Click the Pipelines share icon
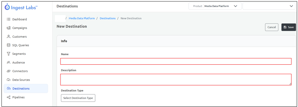The height and width of the screenshot is (107, 298). click(x=8, y=98)
